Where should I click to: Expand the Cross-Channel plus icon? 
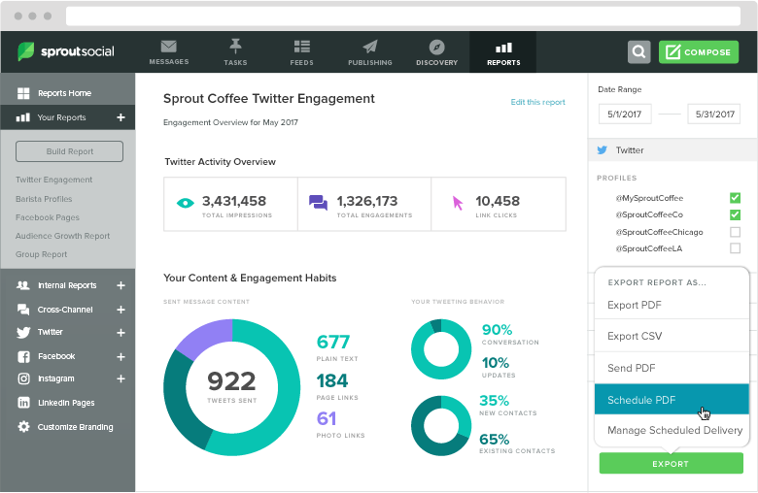tap(121, 310)
